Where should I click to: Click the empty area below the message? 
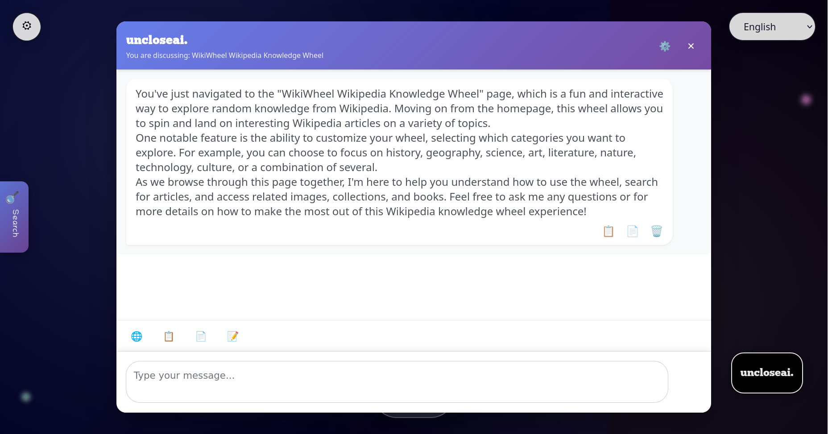click(413, 287)
